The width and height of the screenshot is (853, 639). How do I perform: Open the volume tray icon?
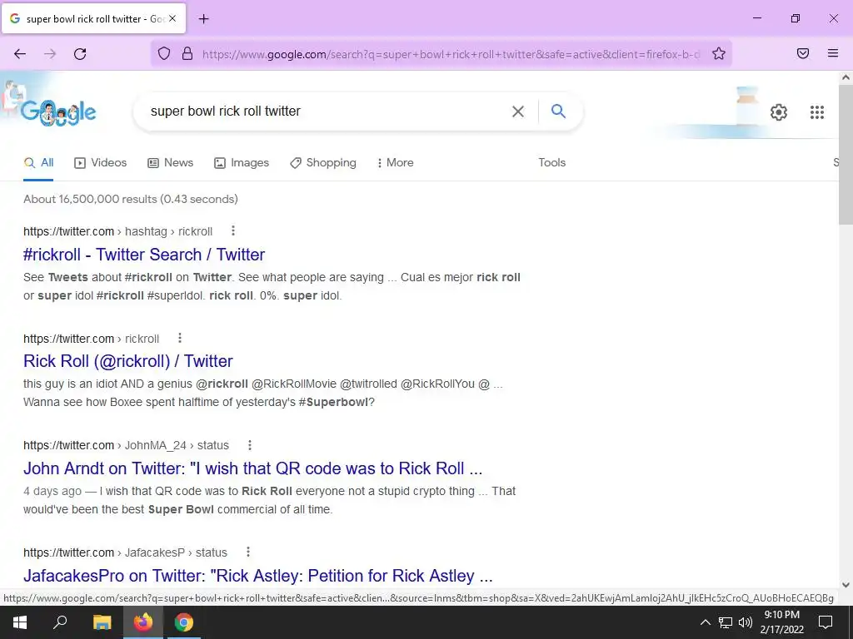[746, 622]
